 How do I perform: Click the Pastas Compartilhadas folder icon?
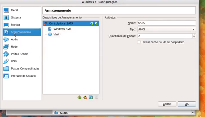tap(6, 69)
